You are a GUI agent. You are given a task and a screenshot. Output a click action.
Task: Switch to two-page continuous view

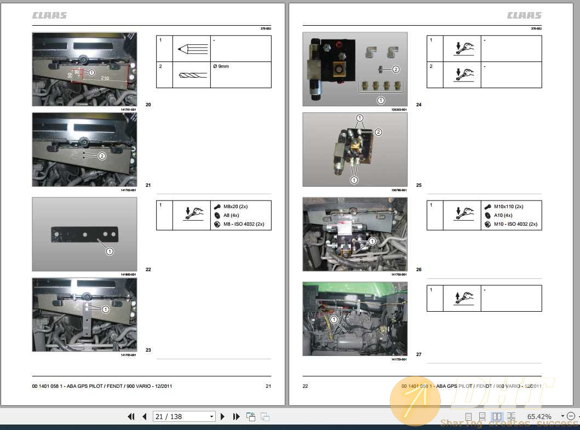coord(511,417)
